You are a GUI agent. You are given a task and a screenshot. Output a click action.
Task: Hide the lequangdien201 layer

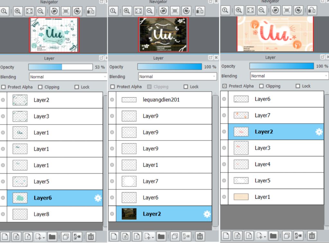click(112, 100)
